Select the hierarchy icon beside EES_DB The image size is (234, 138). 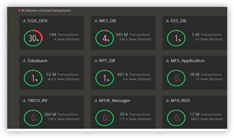pyautogui.click(x=167, y=21)
